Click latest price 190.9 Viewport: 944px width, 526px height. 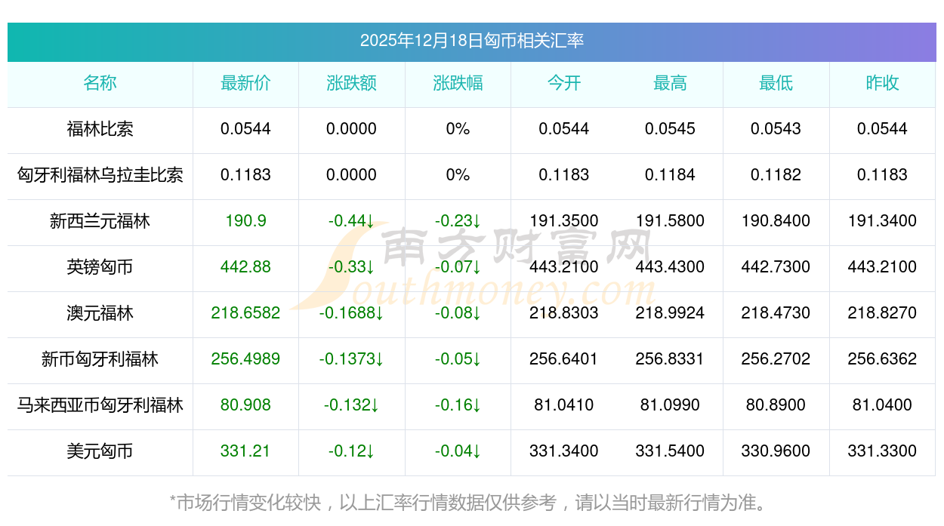(x=245, y=221)
